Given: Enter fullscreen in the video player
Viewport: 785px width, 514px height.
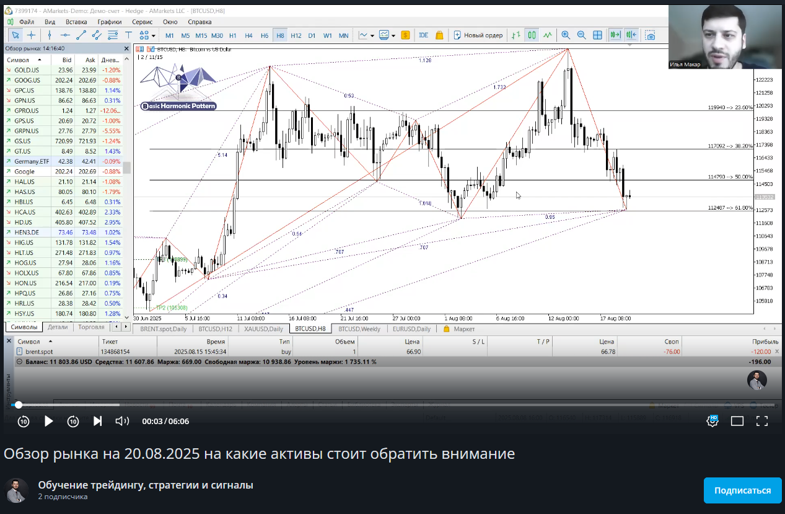Looking at the screenshot, I should click(x=762, y=421).
